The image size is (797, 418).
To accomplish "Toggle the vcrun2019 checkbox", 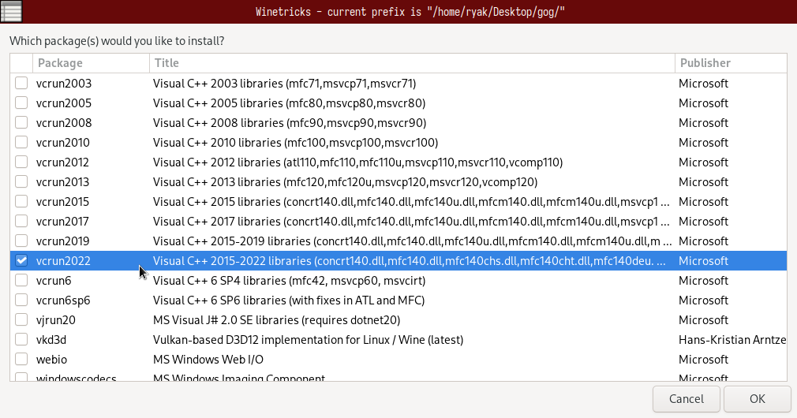I will 21,241.
